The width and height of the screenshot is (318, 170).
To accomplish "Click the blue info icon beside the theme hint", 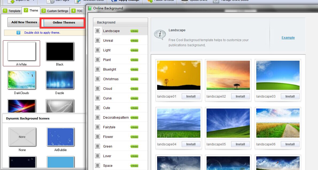I will pyautogui.click(x=18, y=32).
